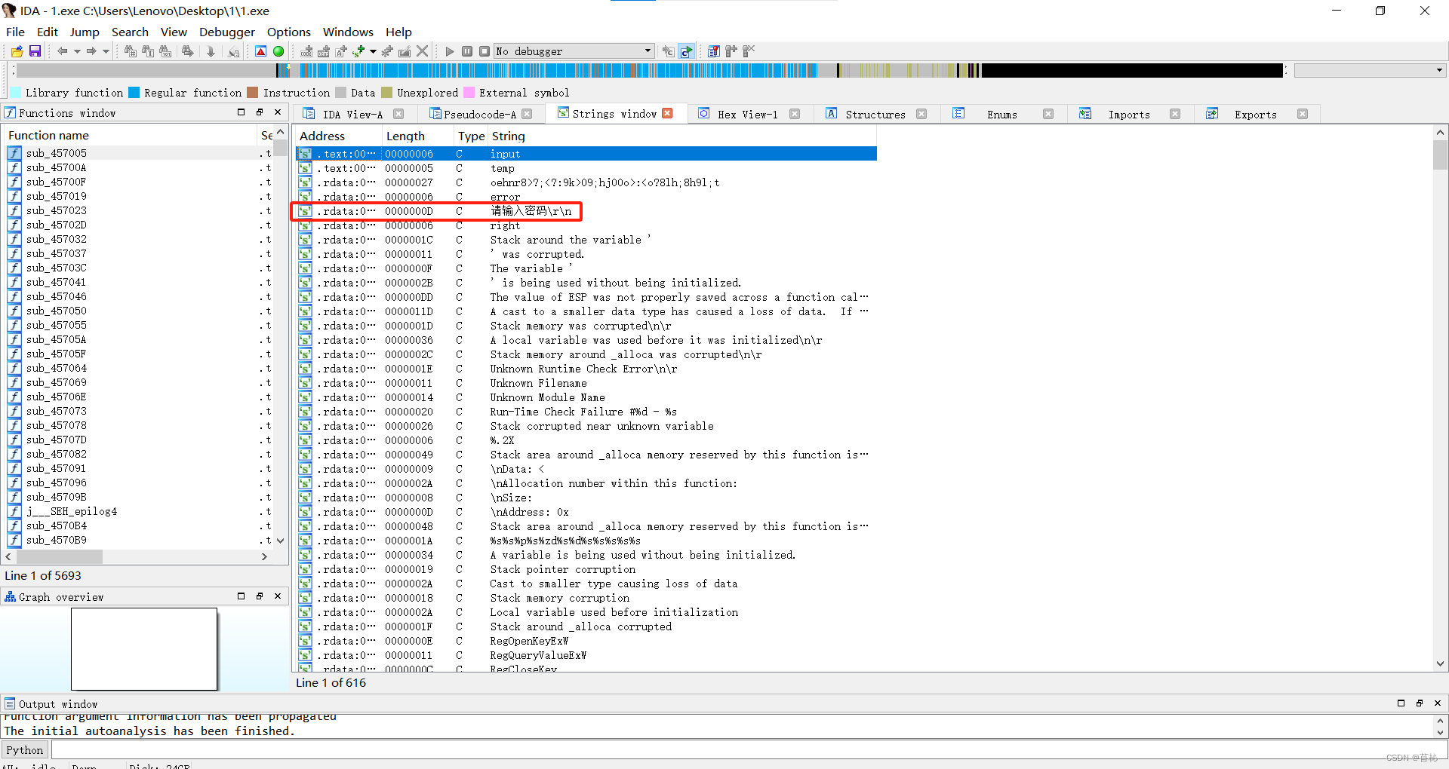Switch to the Pseudocode-A tab
Image resolution: width=1449 pixels, height=769 pixels.
481,114
